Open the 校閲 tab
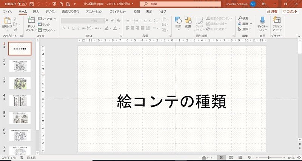 pyautogui.click(x=137, y=12)
